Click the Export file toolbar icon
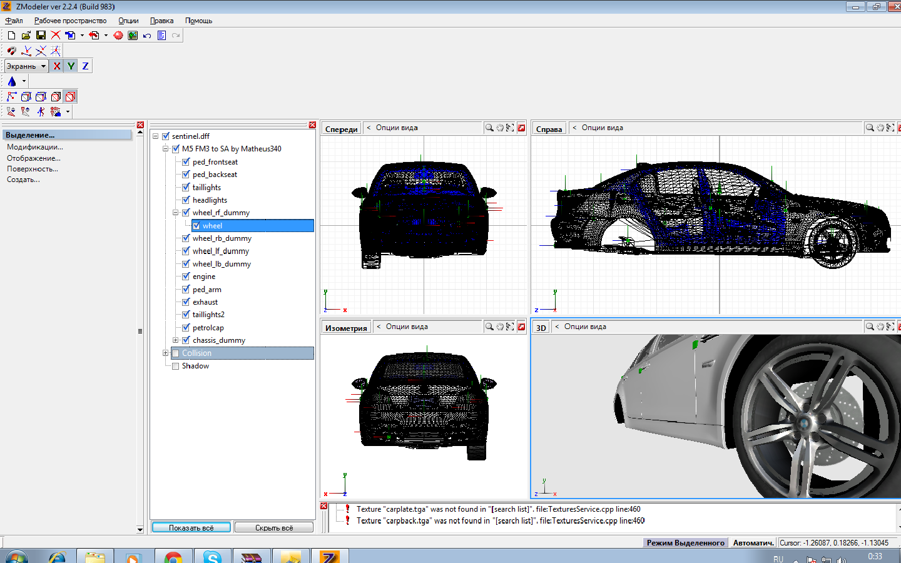The height and width of the screenshot is (563, 901). 94,36
